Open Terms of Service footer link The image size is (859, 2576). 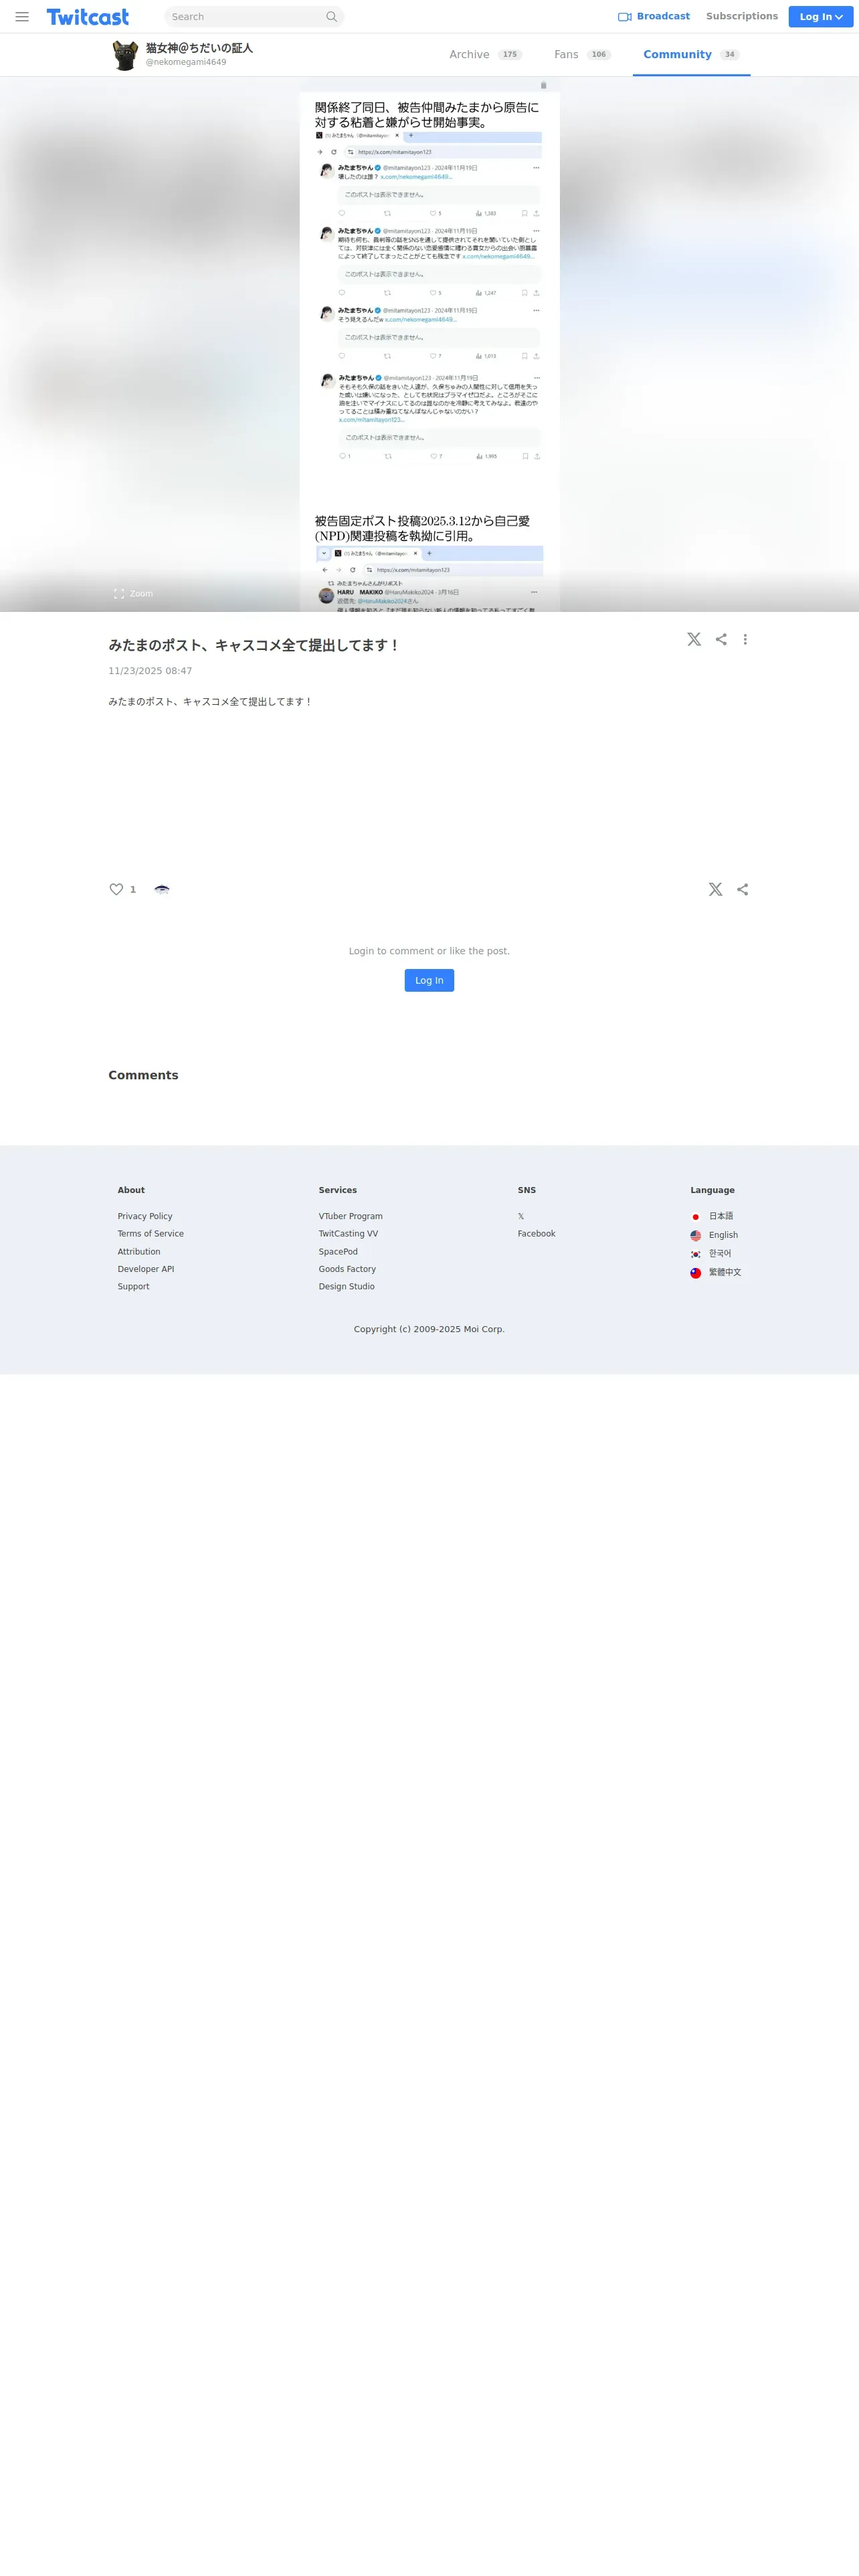[x=151, y=1234]
